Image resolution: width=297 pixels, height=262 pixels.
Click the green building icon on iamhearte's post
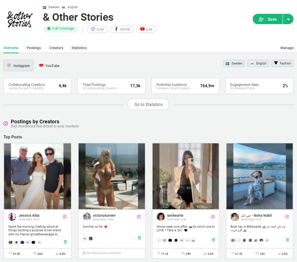click(213, 240)
